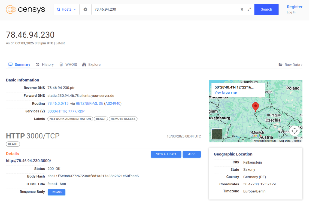Click the Register link

coord(294,7)
